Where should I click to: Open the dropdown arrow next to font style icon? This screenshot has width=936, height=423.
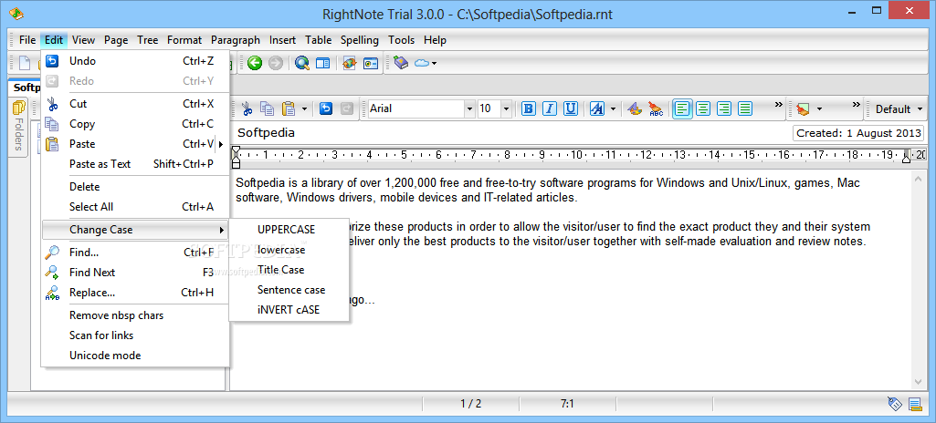pyautogui.click(x=613, y=109)
